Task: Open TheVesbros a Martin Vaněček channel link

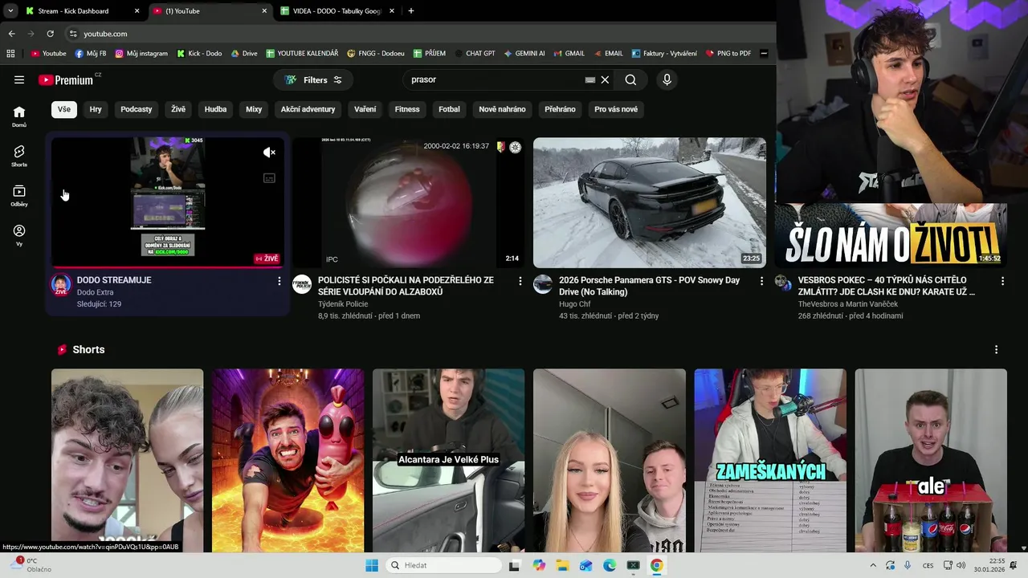Action: click(x=848, y=304)
